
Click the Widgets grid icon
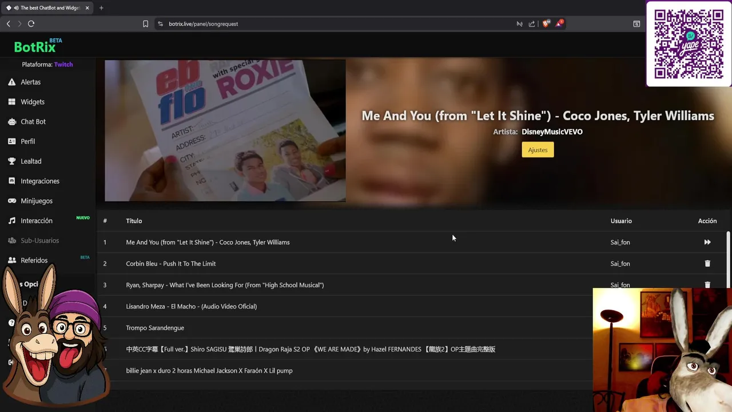tap(11, 102)
